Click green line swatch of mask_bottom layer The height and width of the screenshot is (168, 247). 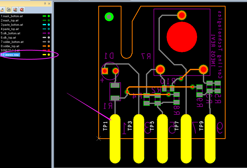point(44,16)
